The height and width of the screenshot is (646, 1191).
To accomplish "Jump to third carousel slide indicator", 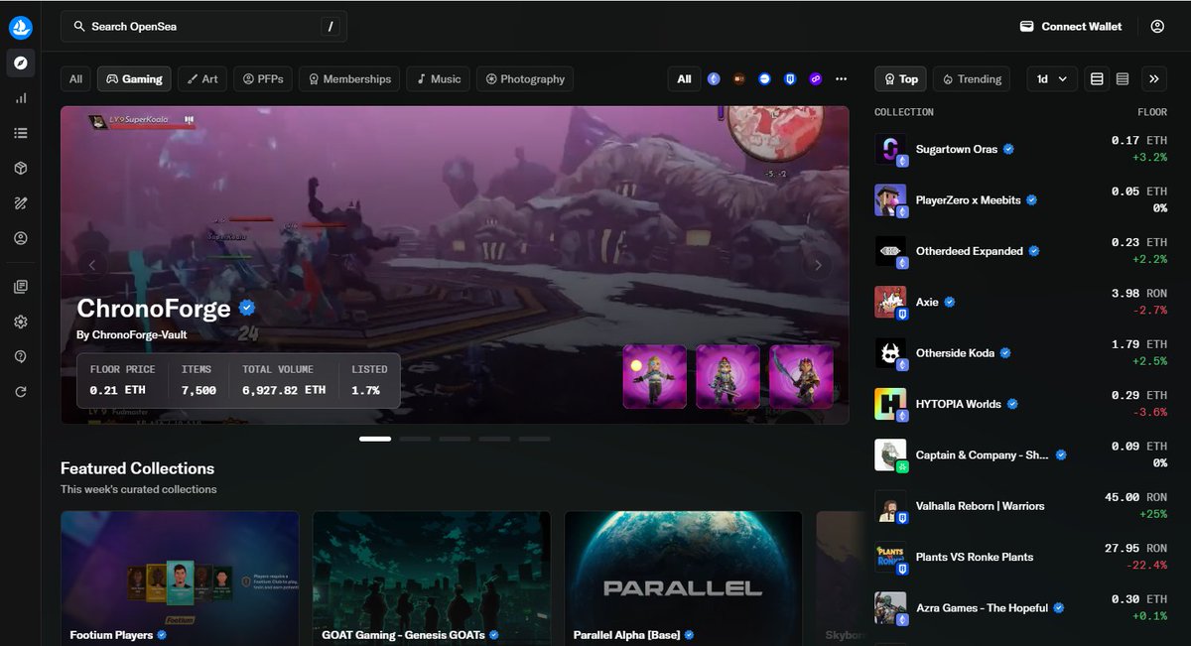I will pyautogui.click(x=455, y=439).
